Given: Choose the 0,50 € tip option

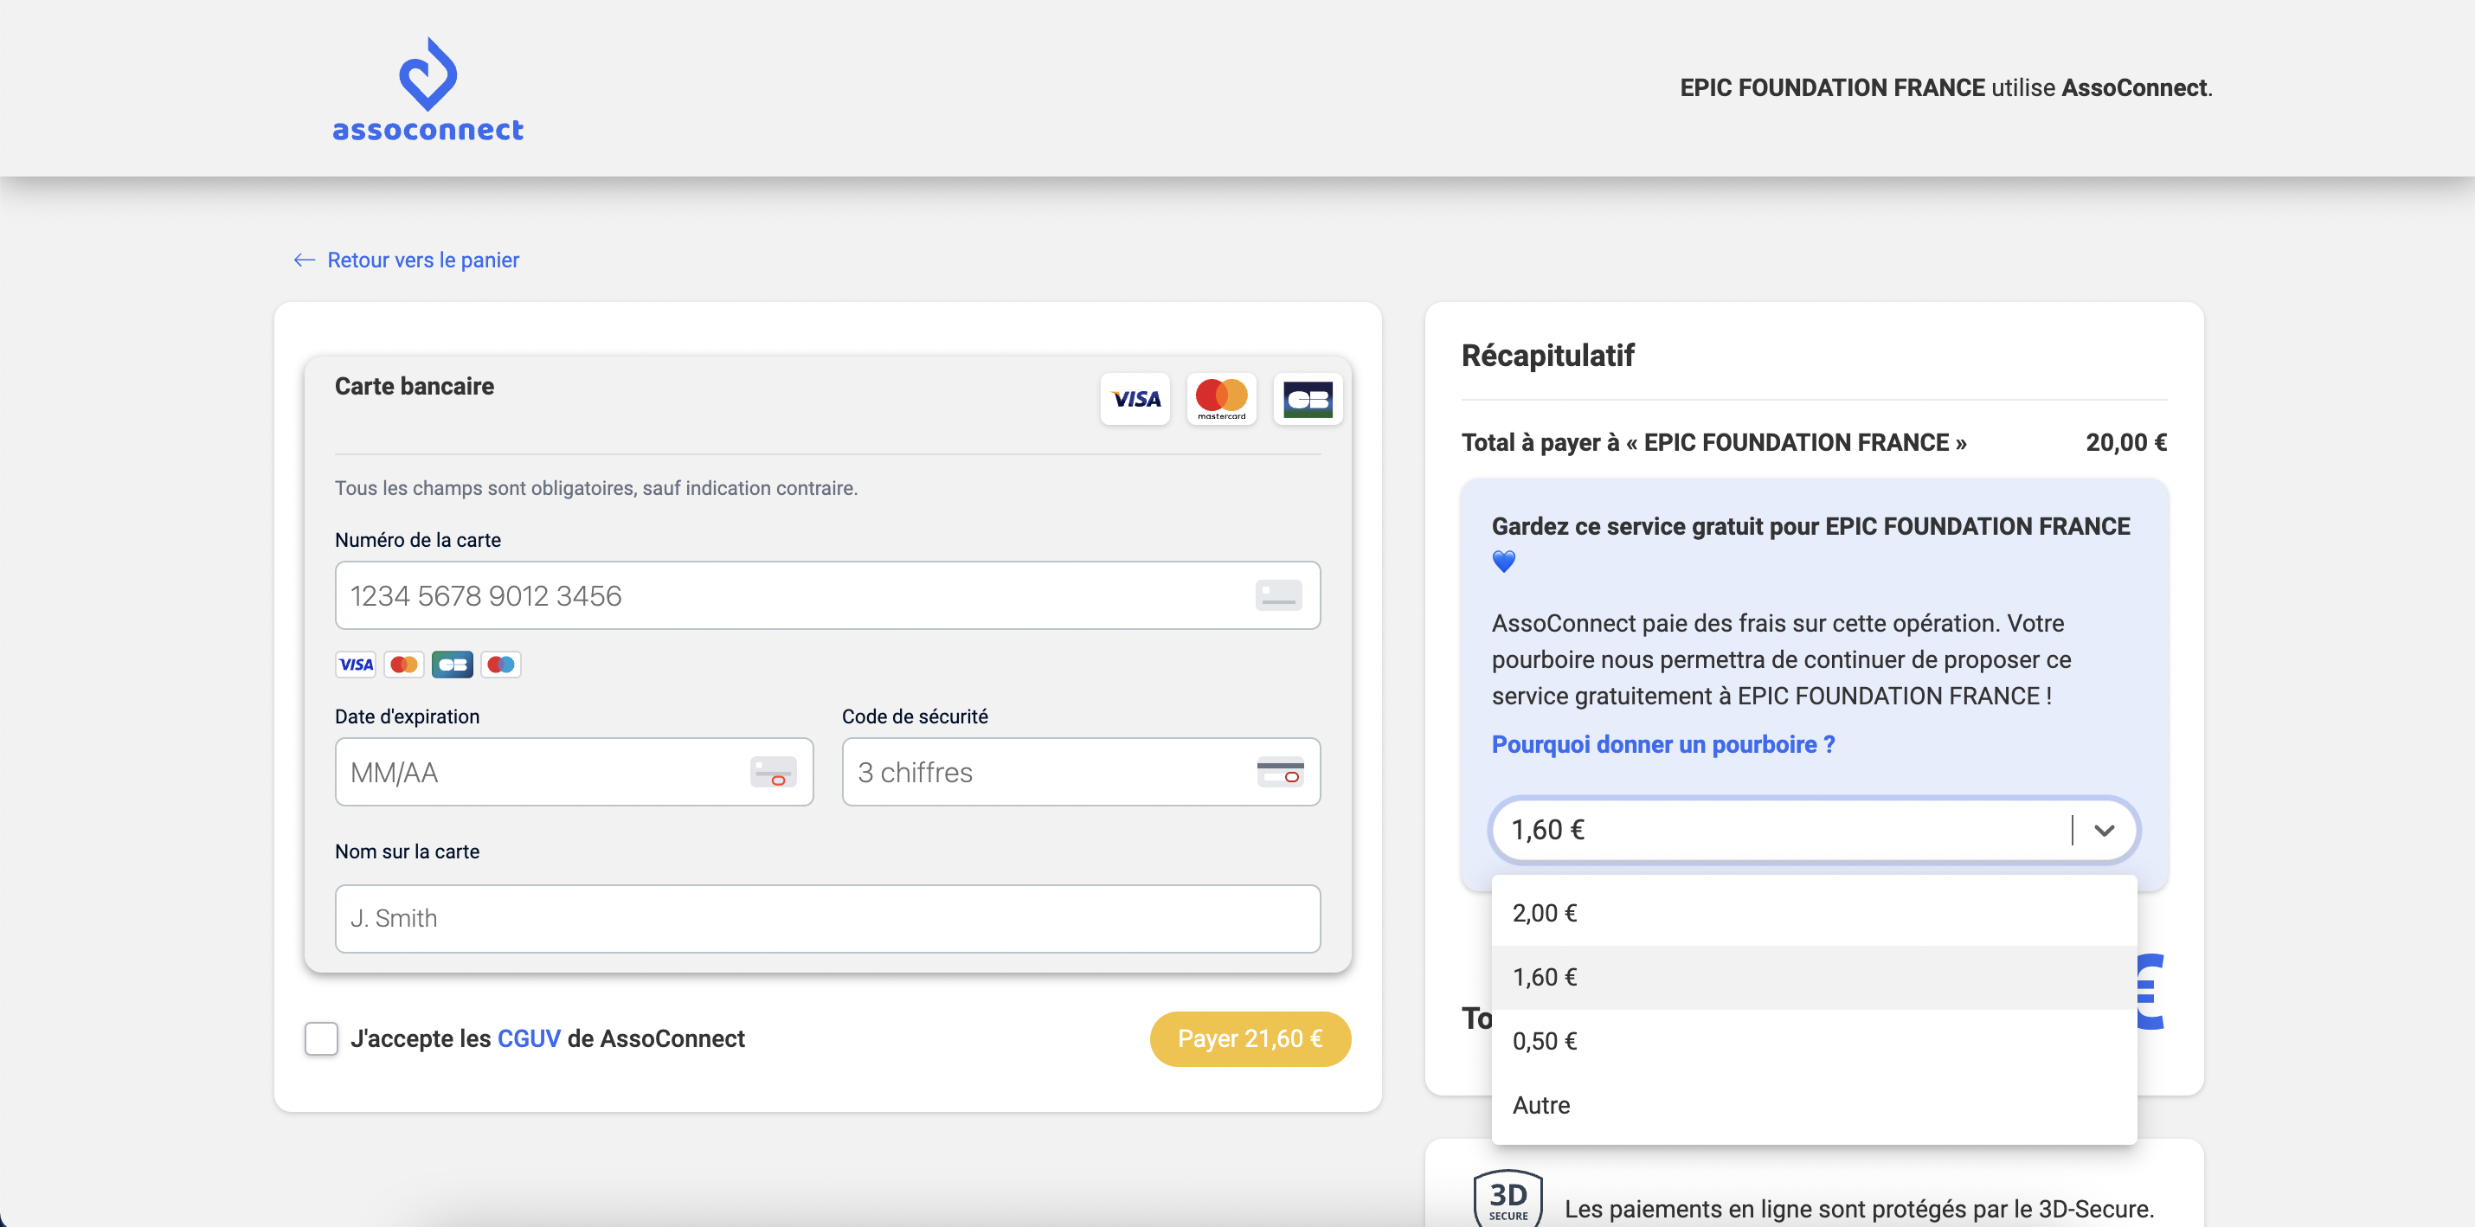Looking at the screenshot, I should tap(1545, 1041).
